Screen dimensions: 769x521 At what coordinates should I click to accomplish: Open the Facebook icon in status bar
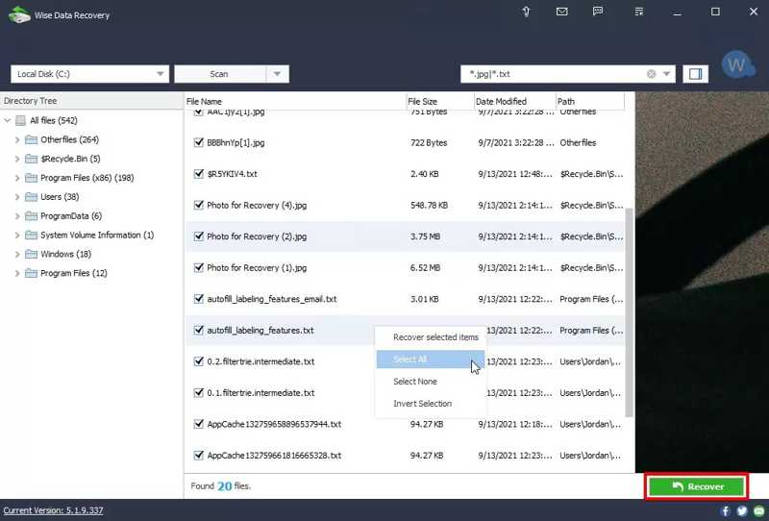coord(725,510)
